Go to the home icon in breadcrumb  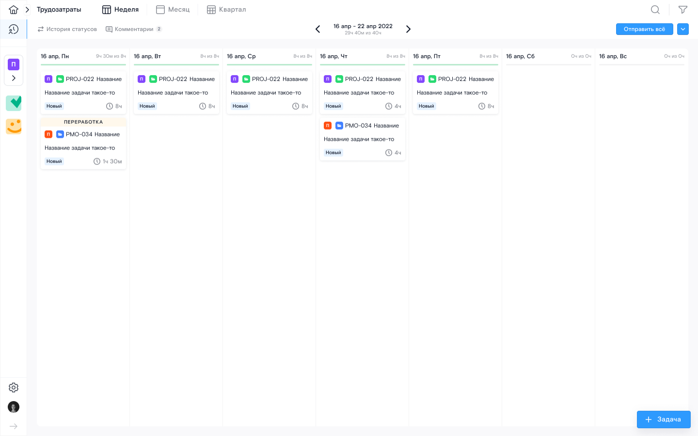click(x=14, y=10)
